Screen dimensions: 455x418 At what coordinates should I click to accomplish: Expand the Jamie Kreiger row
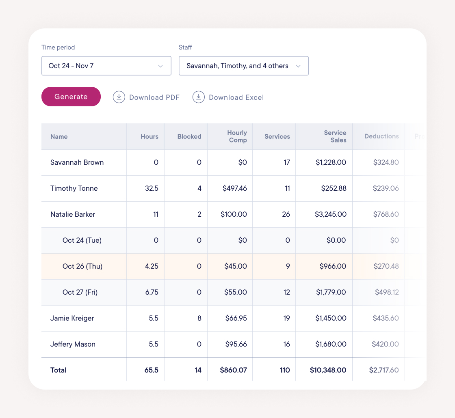tap(72, 318)
